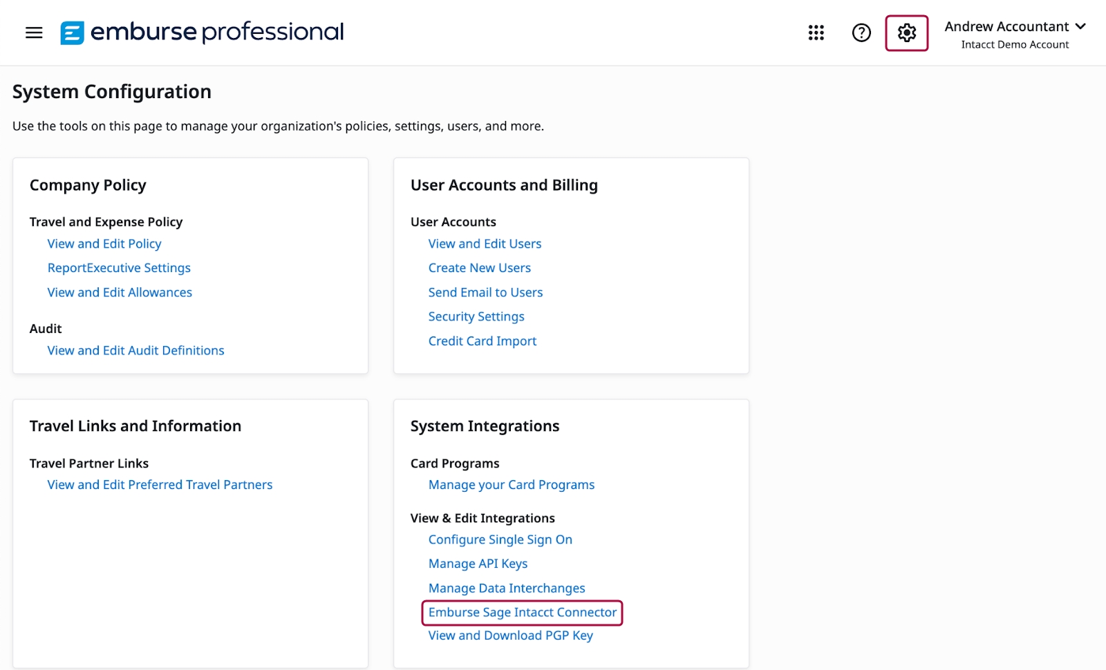Open ReportExecutive Settings link
This screenshot has width=1106, height=670.
[119, 268]
